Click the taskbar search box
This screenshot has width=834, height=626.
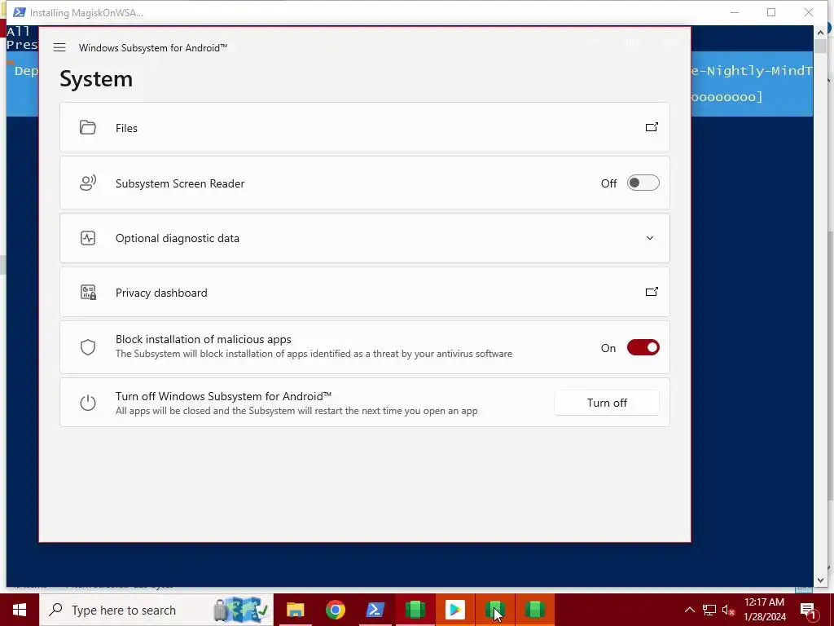tap(156, 610)
